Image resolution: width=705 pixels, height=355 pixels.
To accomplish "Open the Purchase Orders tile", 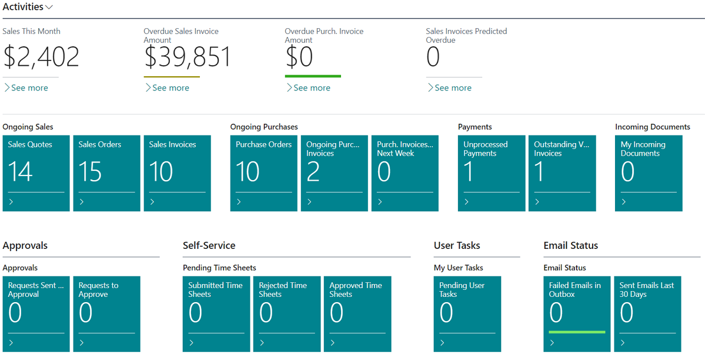I will point(264,173).
